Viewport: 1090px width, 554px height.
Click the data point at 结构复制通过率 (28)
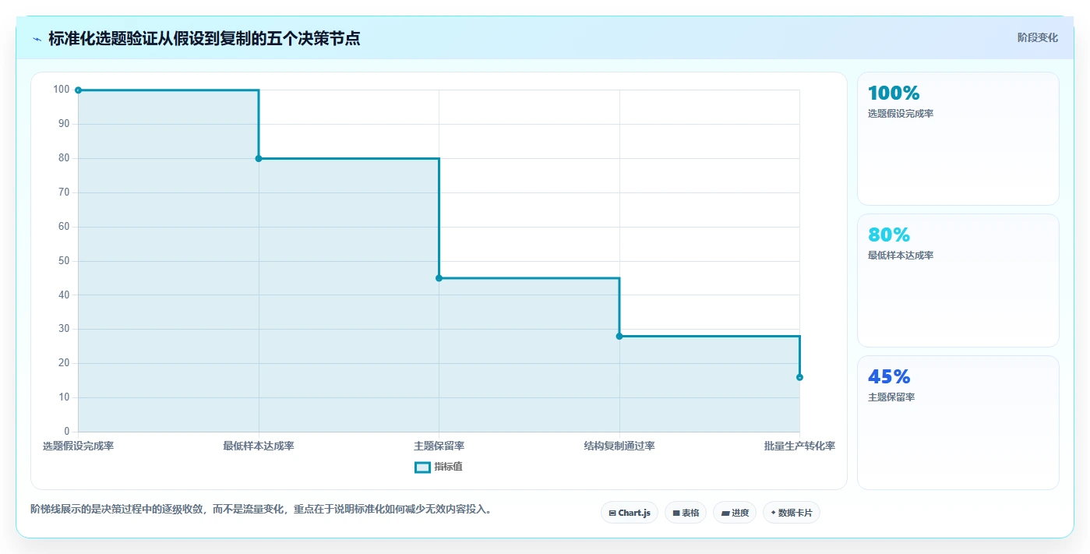[x=619, y=336]
